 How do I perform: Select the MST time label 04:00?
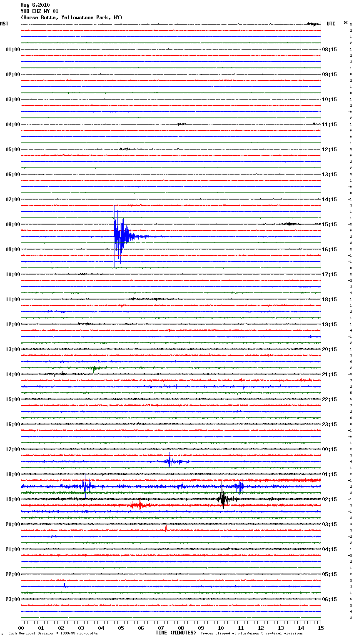tap(12, 125)
